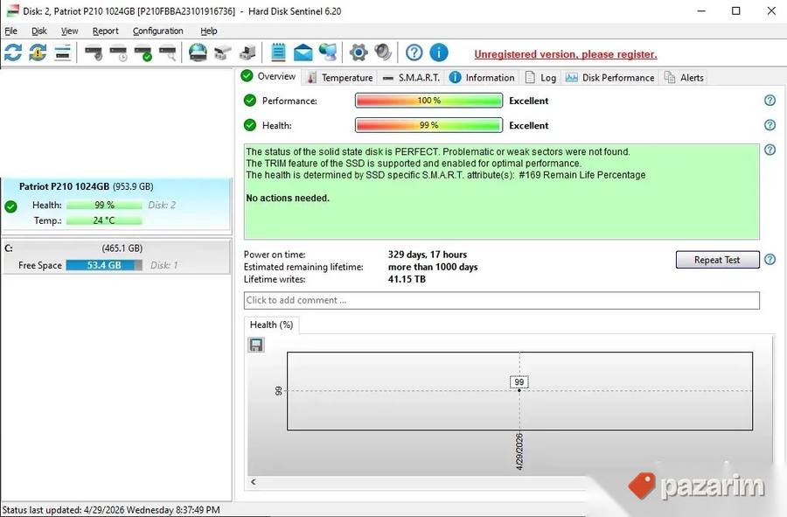Open the File menu

(11, 31)
